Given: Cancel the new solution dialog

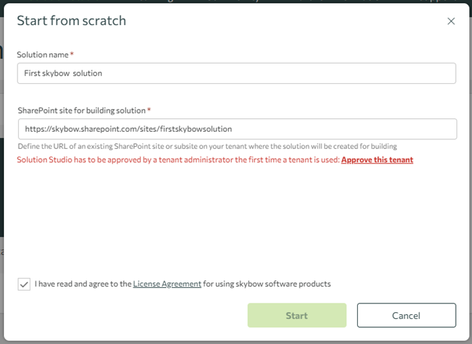Looking at the screenshot, I should click(406, 316).
